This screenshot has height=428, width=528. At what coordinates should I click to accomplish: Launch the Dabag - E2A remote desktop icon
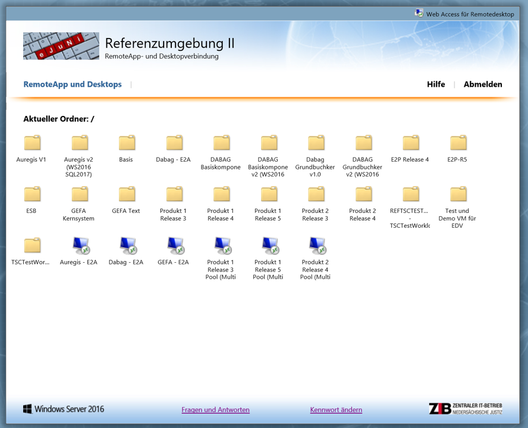(x=127, y=246)
